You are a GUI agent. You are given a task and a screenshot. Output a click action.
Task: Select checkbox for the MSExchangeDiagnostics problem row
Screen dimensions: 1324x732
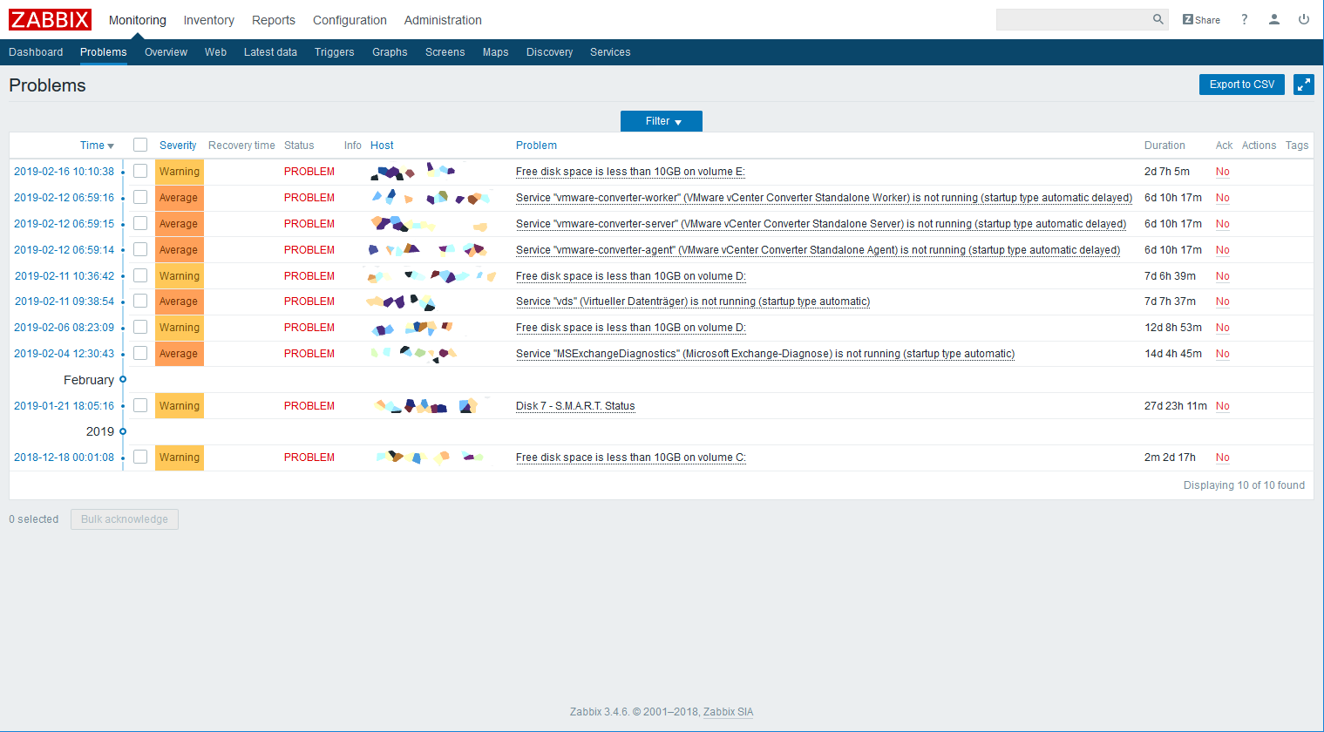(x=140, y=354)
